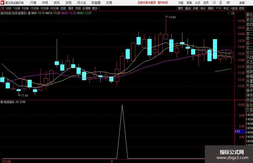Switch to 1分钟 period
The width and height of the screenshot is (253, 163).
pyautogui.click(x=16, y=8)
